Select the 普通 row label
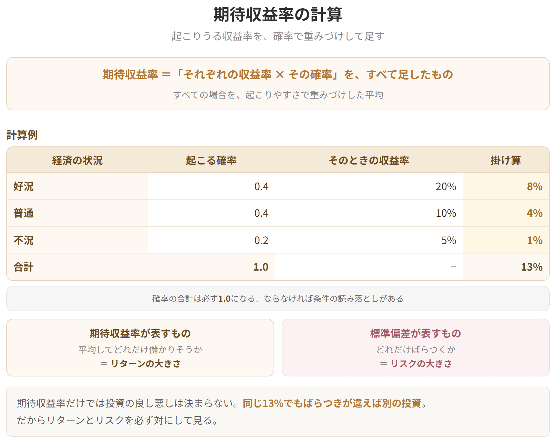Image resolution: width=556 pixels, height=443 pixels. [23, 213]
